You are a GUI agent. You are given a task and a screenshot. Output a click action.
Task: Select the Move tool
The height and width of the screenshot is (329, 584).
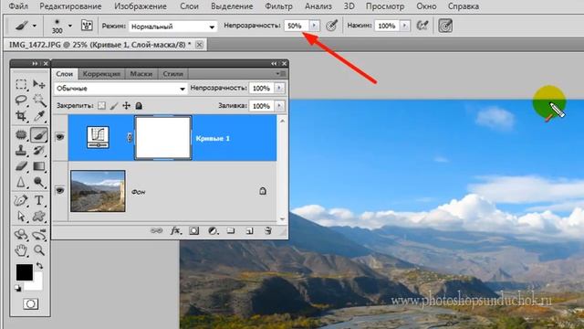click(x=38, y=84)
